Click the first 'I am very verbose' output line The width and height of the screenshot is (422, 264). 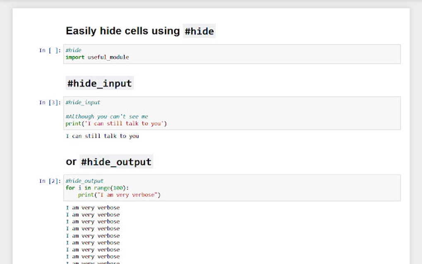93,208
